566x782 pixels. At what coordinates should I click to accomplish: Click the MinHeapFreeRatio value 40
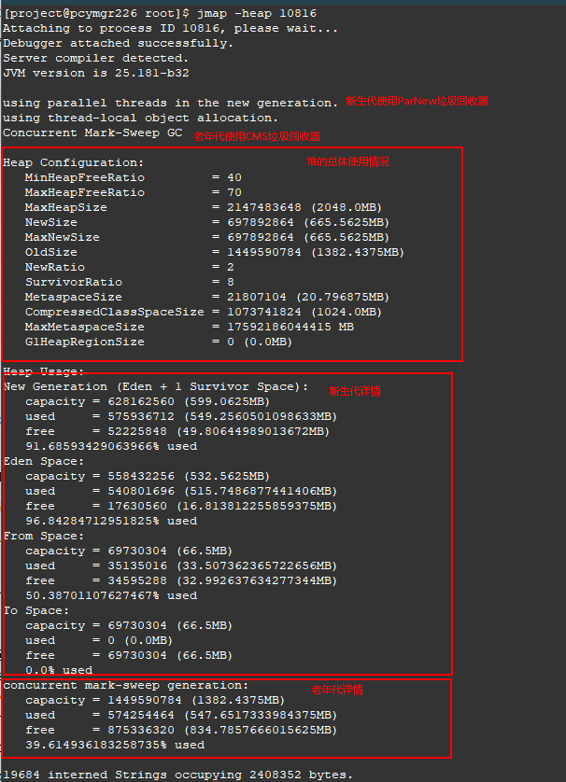[233, 177]
